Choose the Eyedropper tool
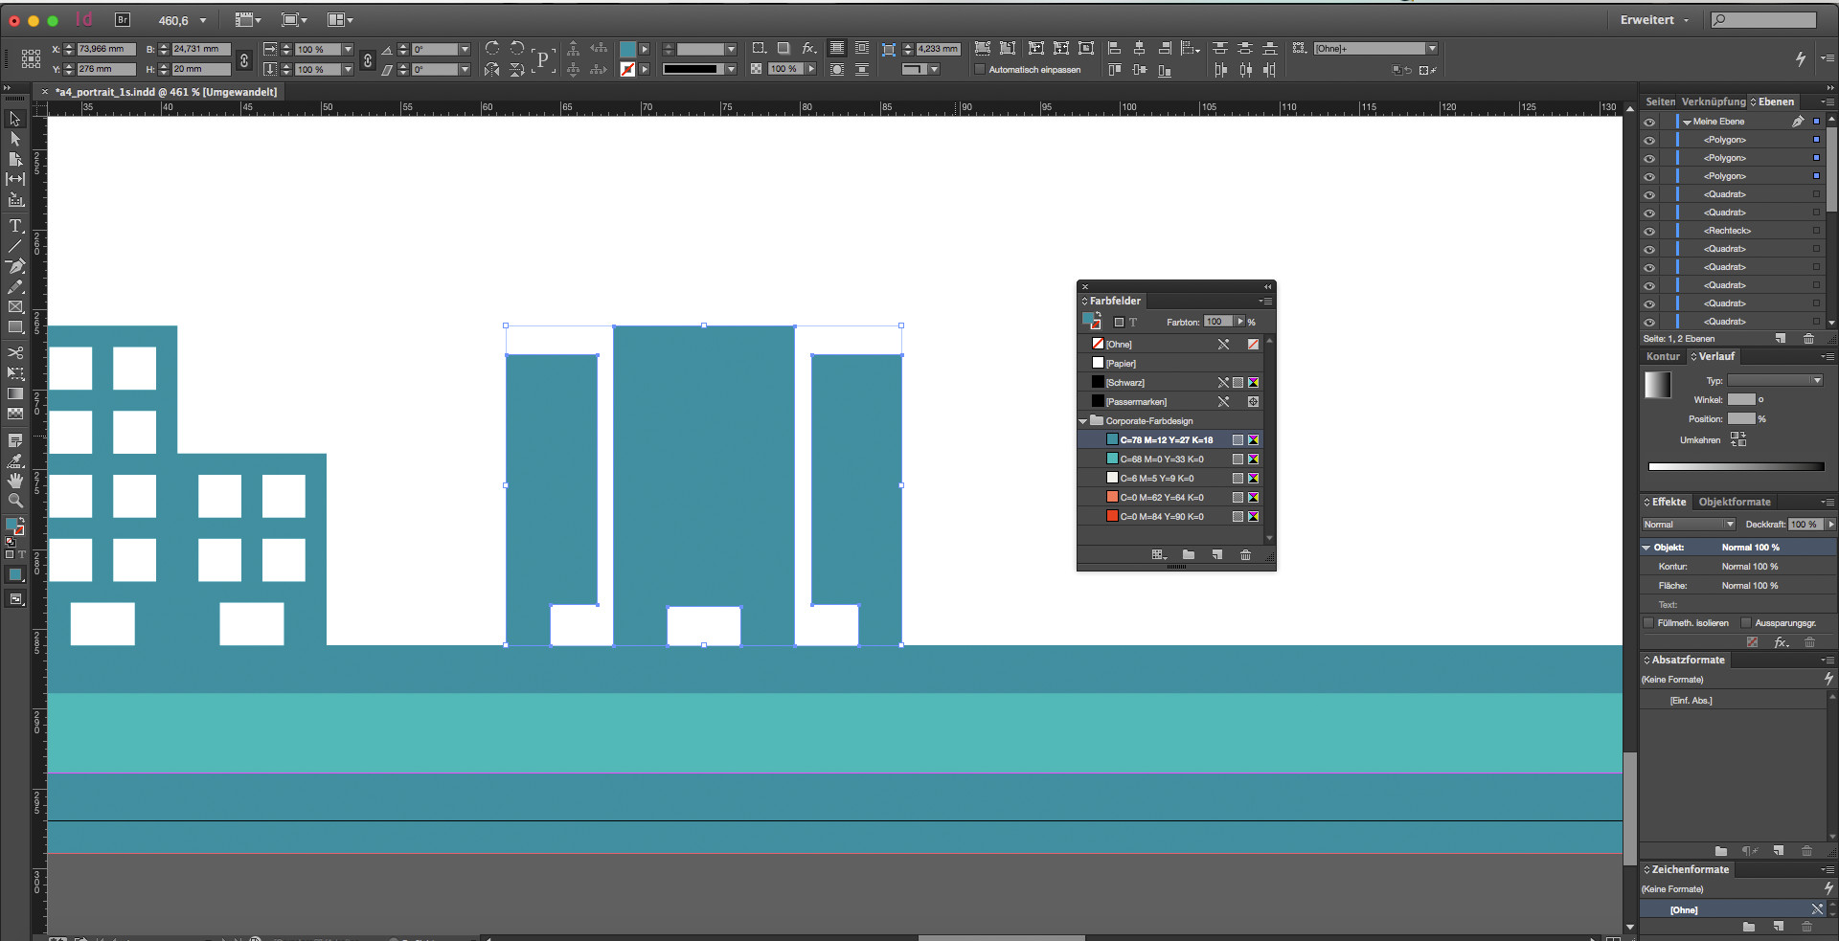 click(x=15, y=460)
